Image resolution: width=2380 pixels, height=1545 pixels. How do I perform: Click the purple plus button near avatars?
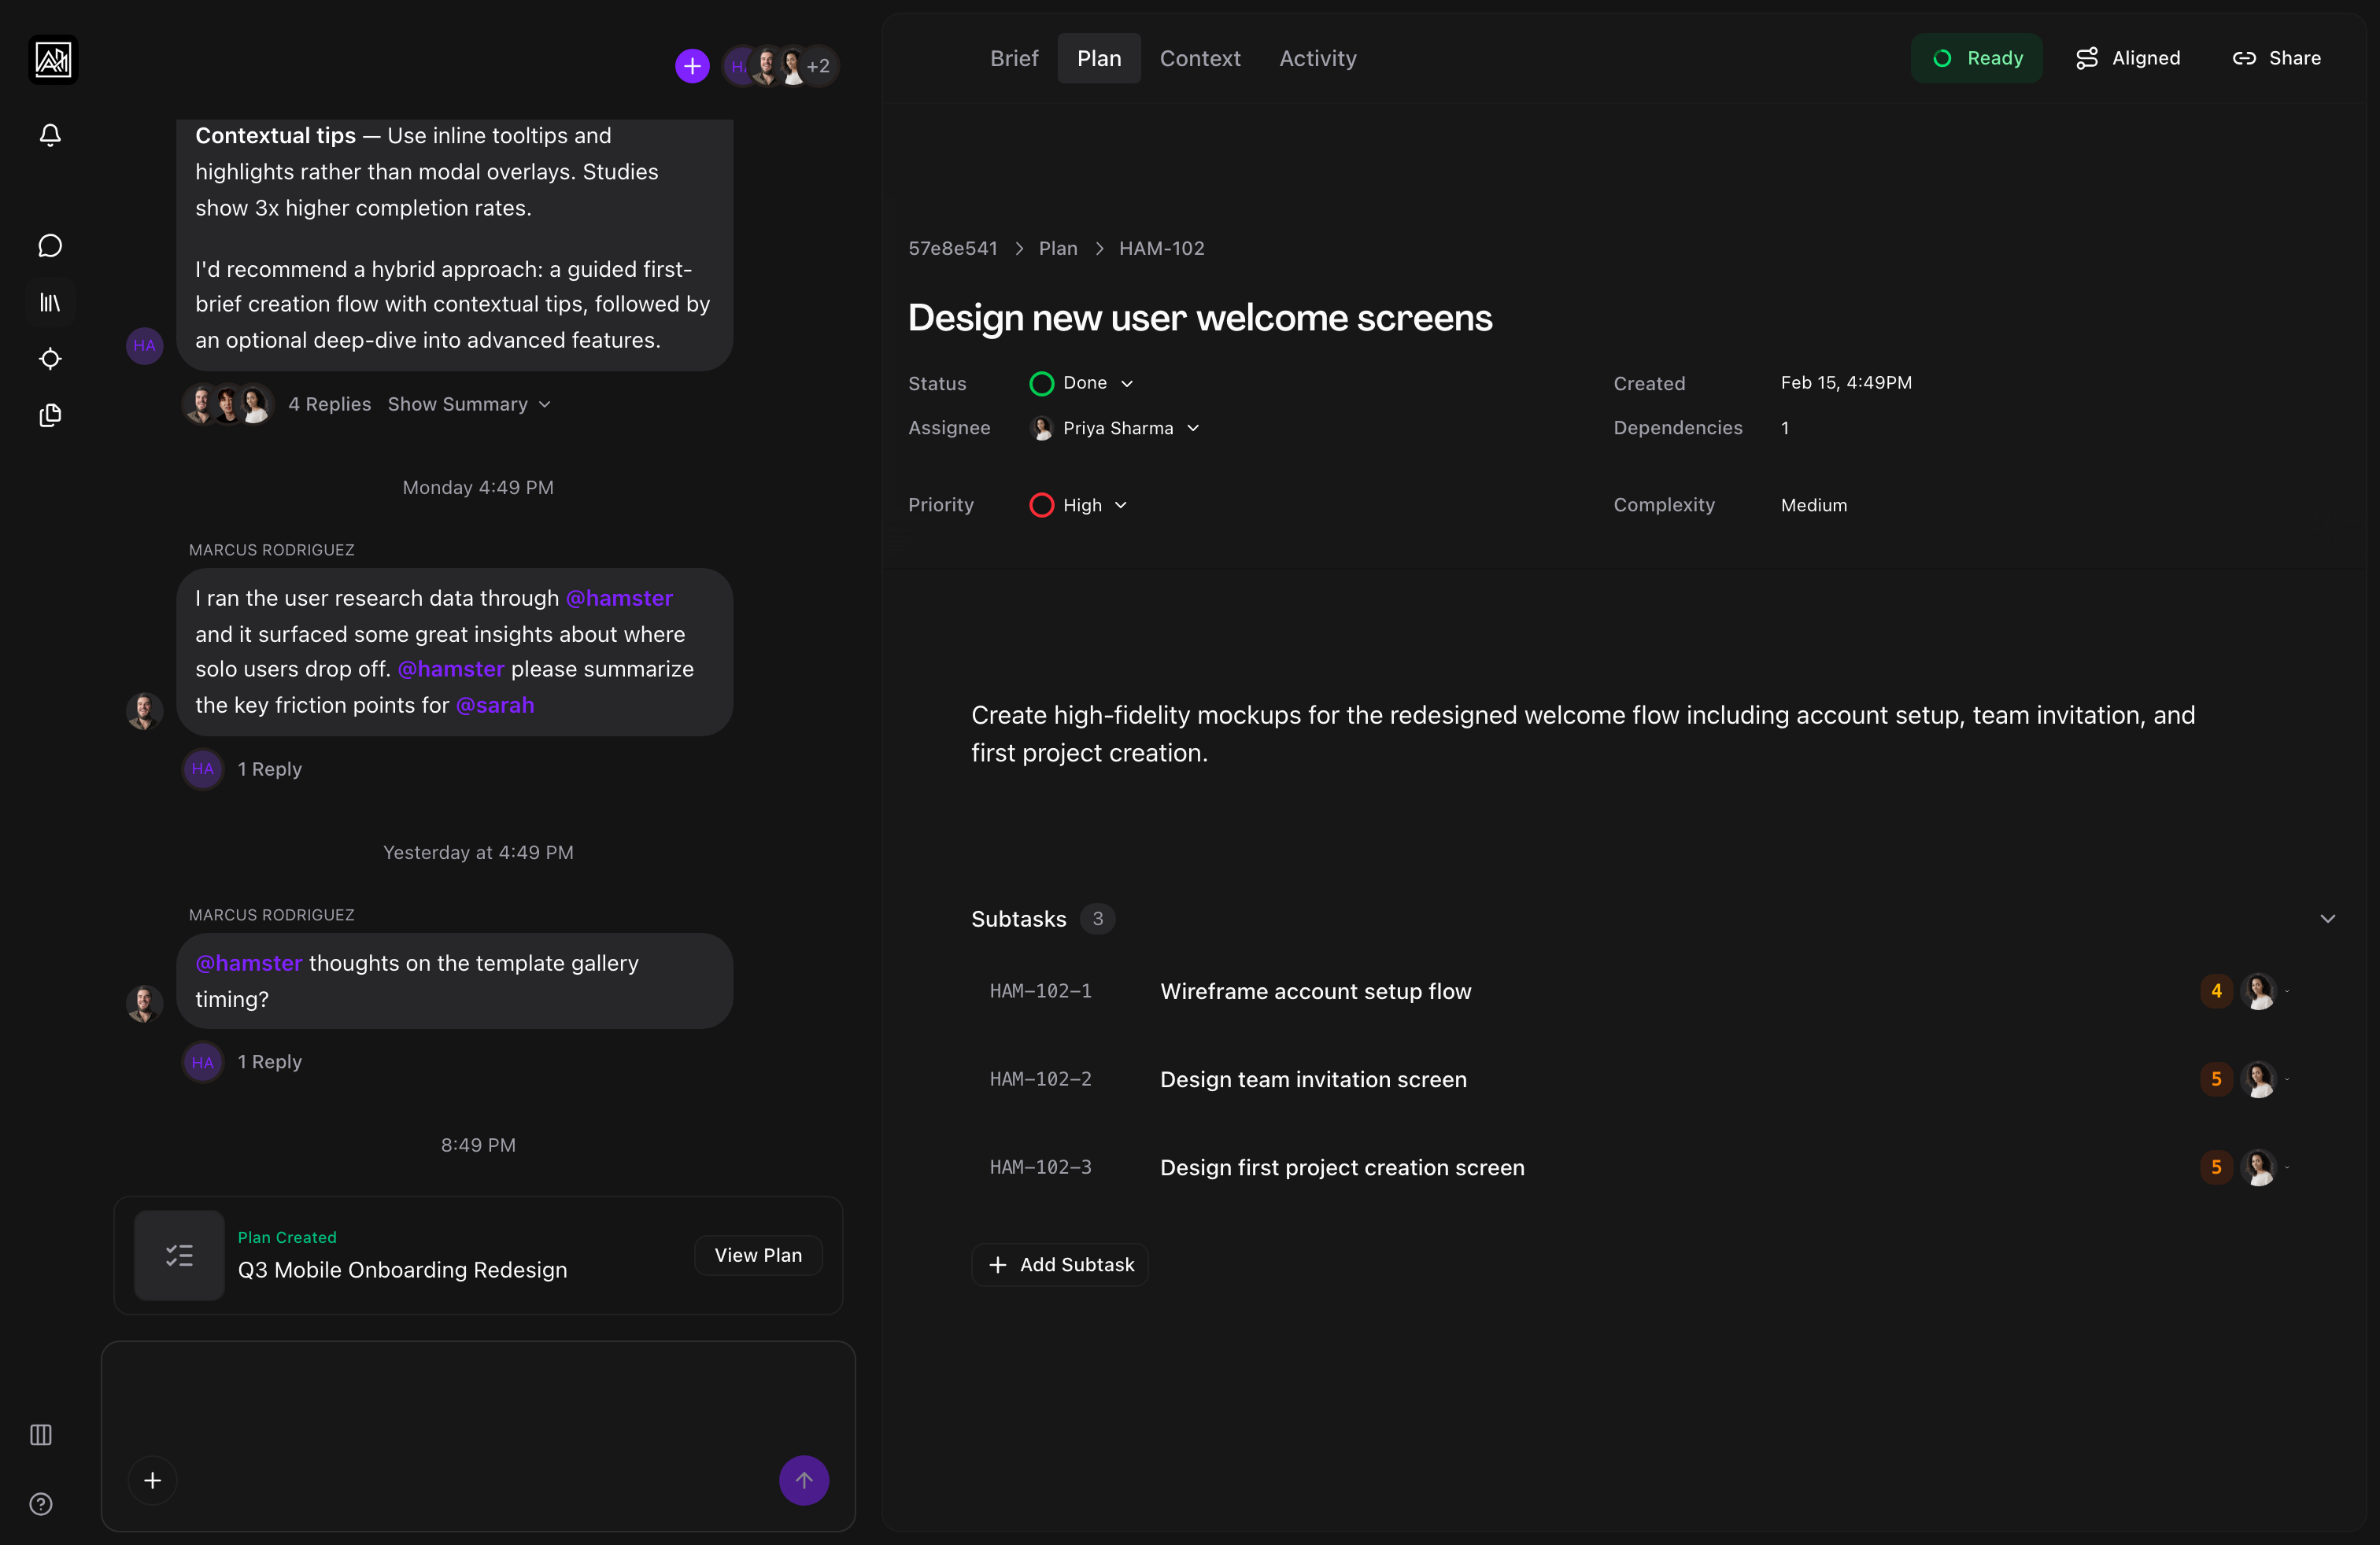click(x=692, y=66)
